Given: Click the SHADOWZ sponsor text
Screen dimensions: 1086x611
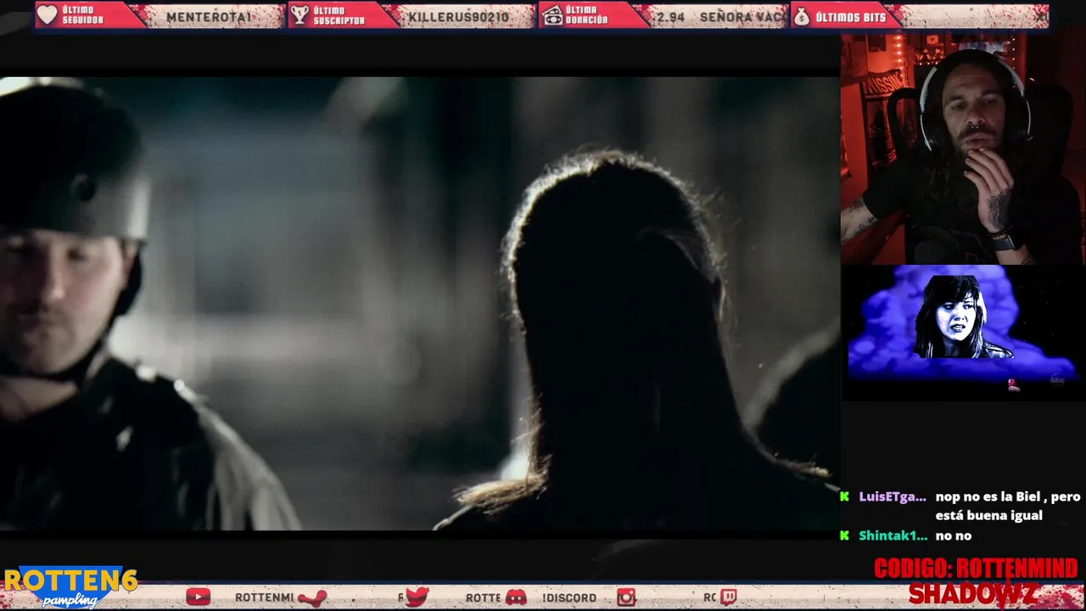Looking at the screenshot, I should [972, 594].
